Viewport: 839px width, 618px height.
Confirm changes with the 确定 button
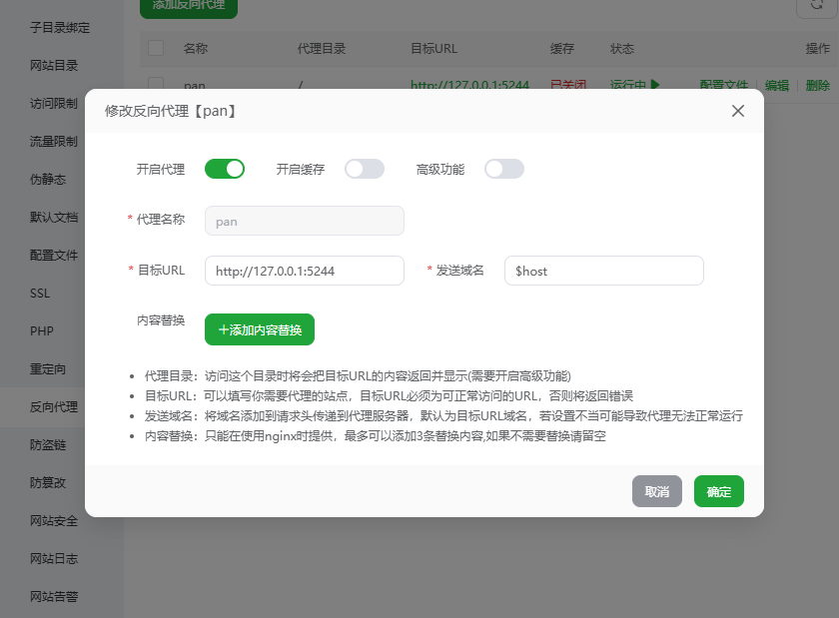point(718,491)
